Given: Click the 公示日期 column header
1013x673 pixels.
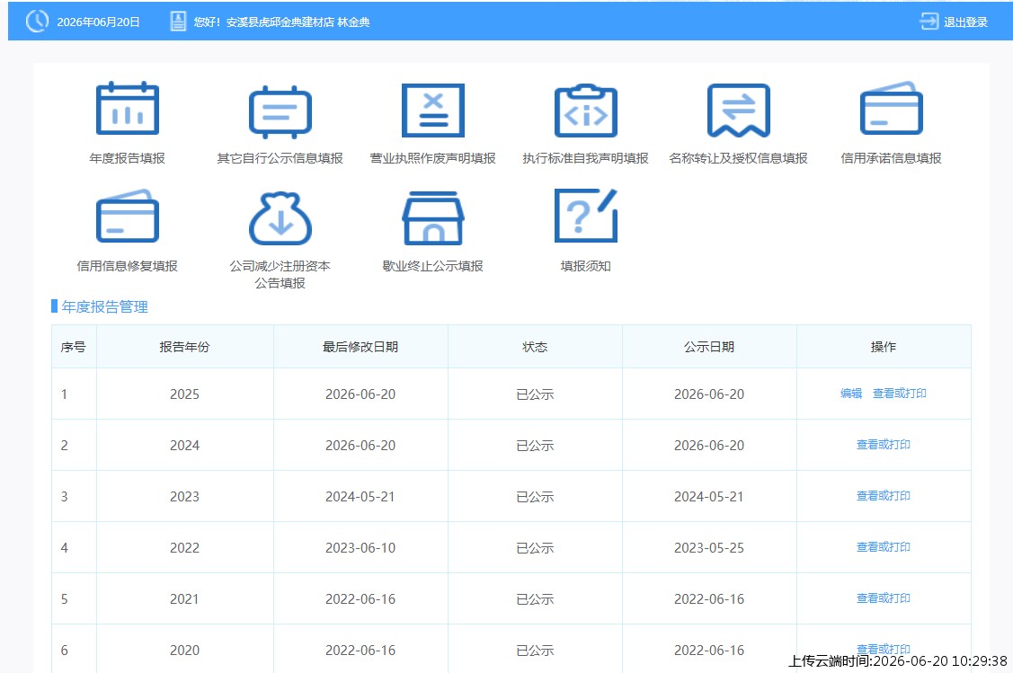Looking at the screenshot, I should 709,347.
